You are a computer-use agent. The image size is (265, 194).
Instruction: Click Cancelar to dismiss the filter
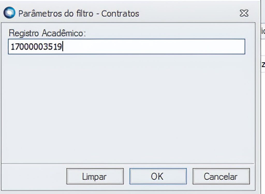(x=221, y=176)
